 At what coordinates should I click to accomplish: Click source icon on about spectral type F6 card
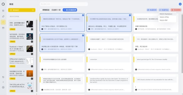click(136, 69)
